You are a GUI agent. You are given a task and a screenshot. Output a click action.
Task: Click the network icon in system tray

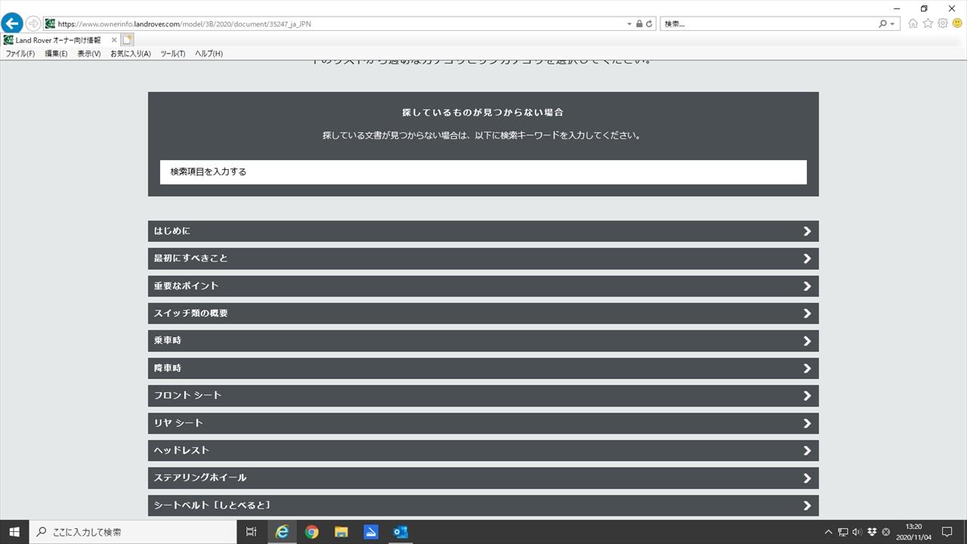point(843,532)
